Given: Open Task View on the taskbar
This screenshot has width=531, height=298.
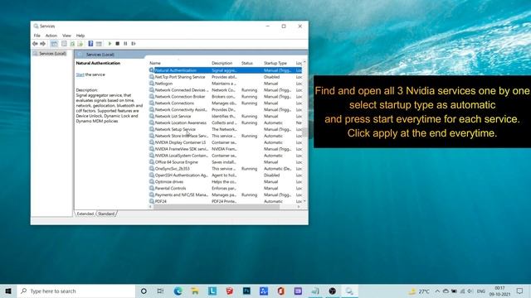Looking at the screenshot, I should pos(160,291).
